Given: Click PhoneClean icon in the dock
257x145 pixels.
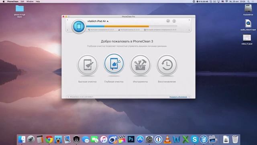Looking at the screenshot, I should tap(204, 139).
